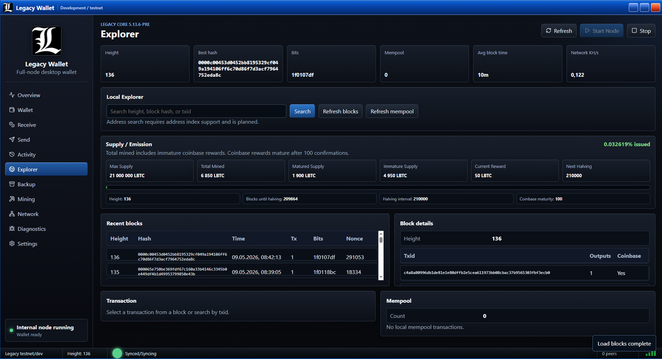662x359 pixels.
Task: Click nonce 291053 in block 136 row
Action: [355, 257]
